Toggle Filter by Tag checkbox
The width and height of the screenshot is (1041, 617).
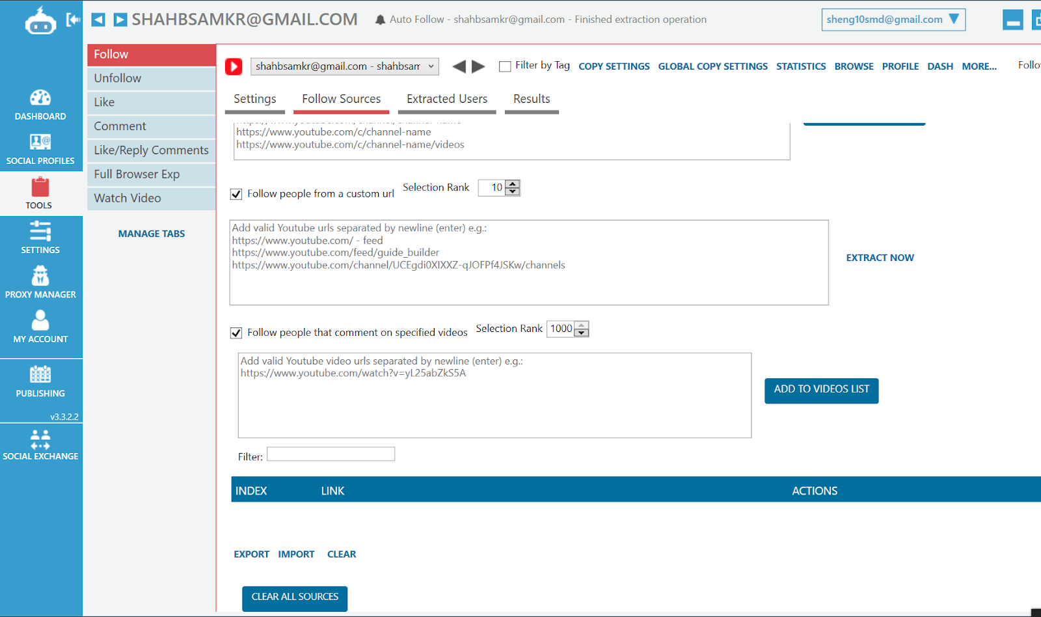click(505, 66)
